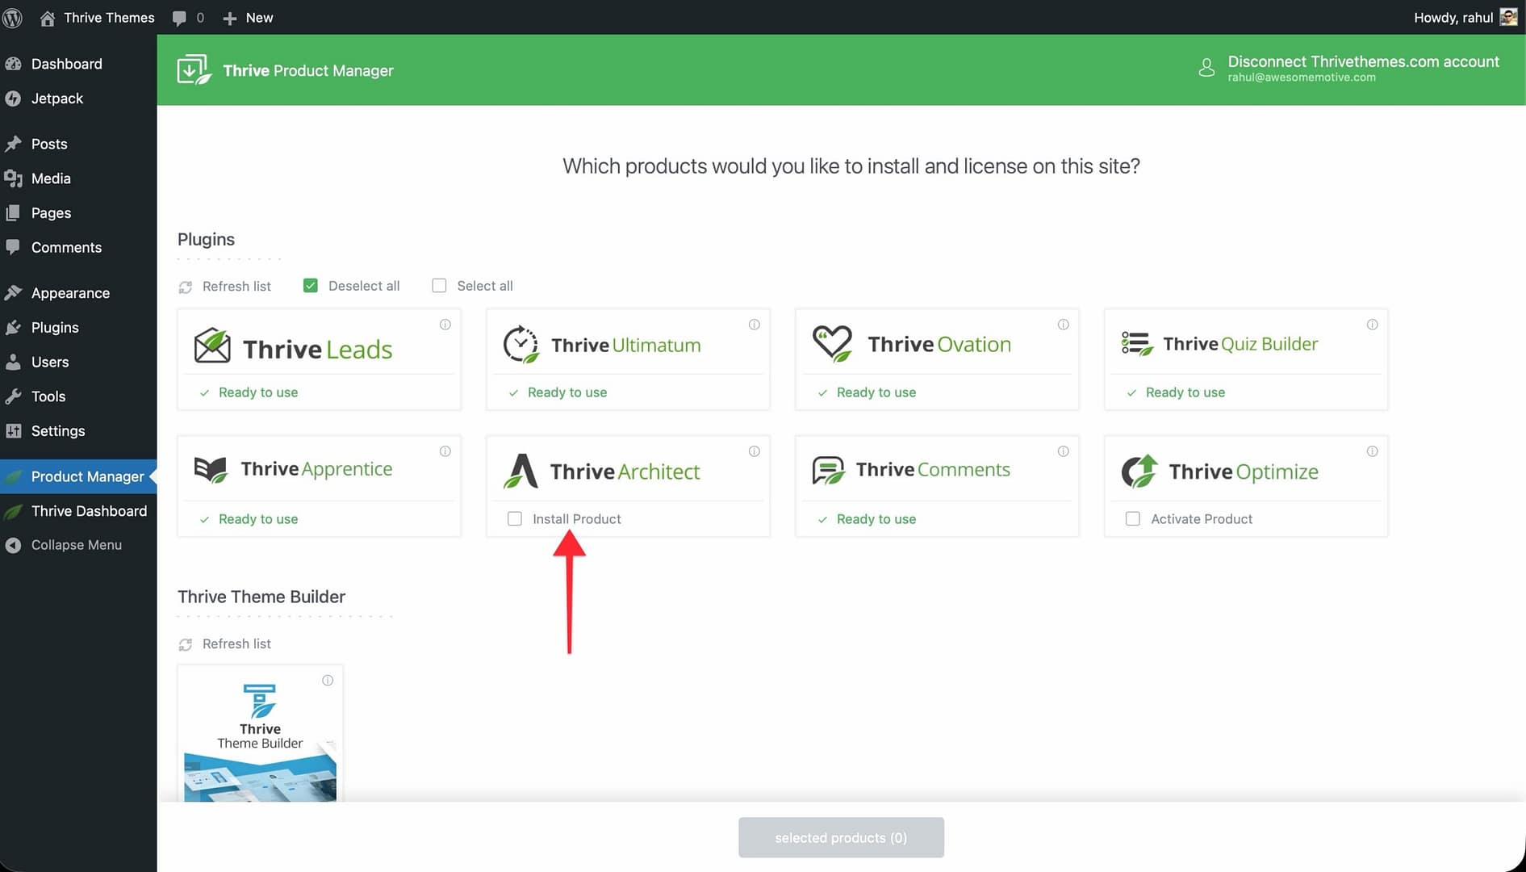Click info icon on Thrive Ultimatum card
1526x872 pixels.
coord(754,325)
